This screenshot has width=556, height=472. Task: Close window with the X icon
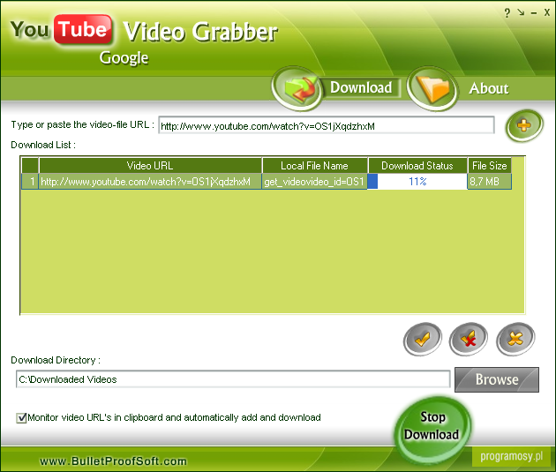[x=547, y=12]
